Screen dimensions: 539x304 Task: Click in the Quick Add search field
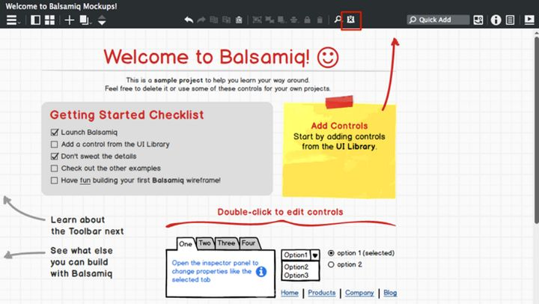(x=438, y=20)
